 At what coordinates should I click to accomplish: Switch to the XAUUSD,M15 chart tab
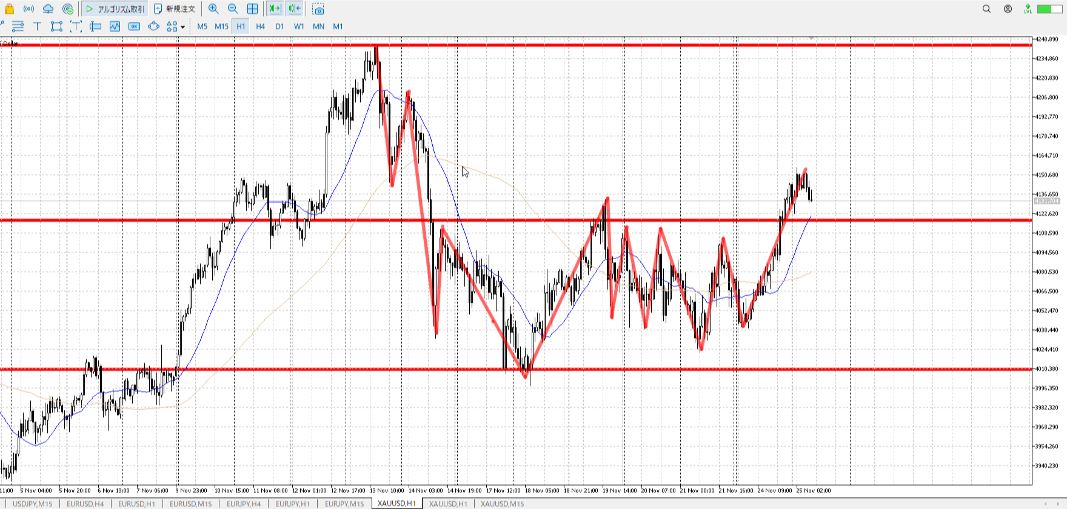coord(502,504)
